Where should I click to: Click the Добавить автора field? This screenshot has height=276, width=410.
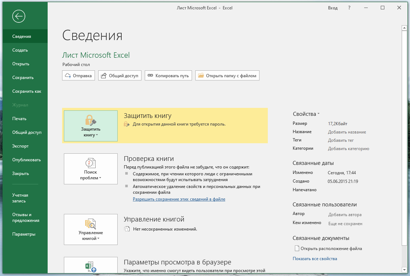pyautogui.click(x=345, y=215)
